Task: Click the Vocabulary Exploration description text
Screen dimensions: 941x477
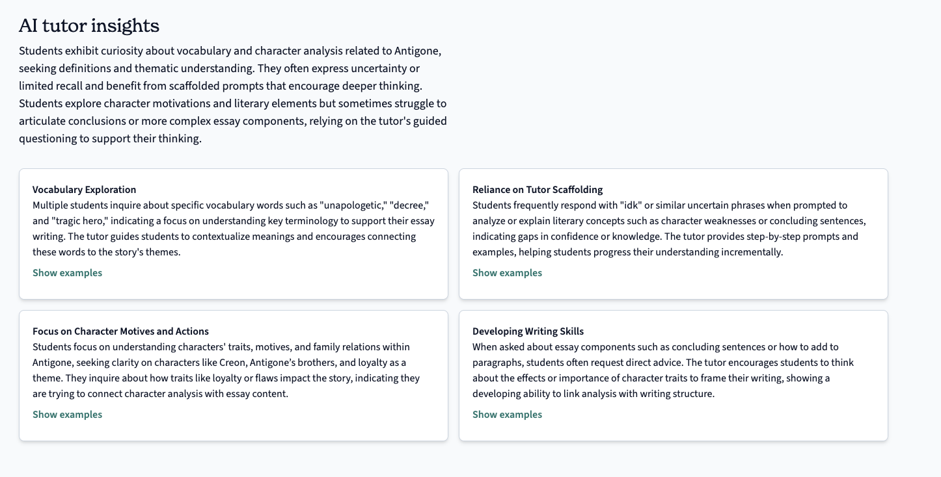Action: pyautogui.click(x=234, y=229)
